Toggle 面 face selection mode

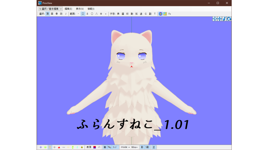(52, 14)
